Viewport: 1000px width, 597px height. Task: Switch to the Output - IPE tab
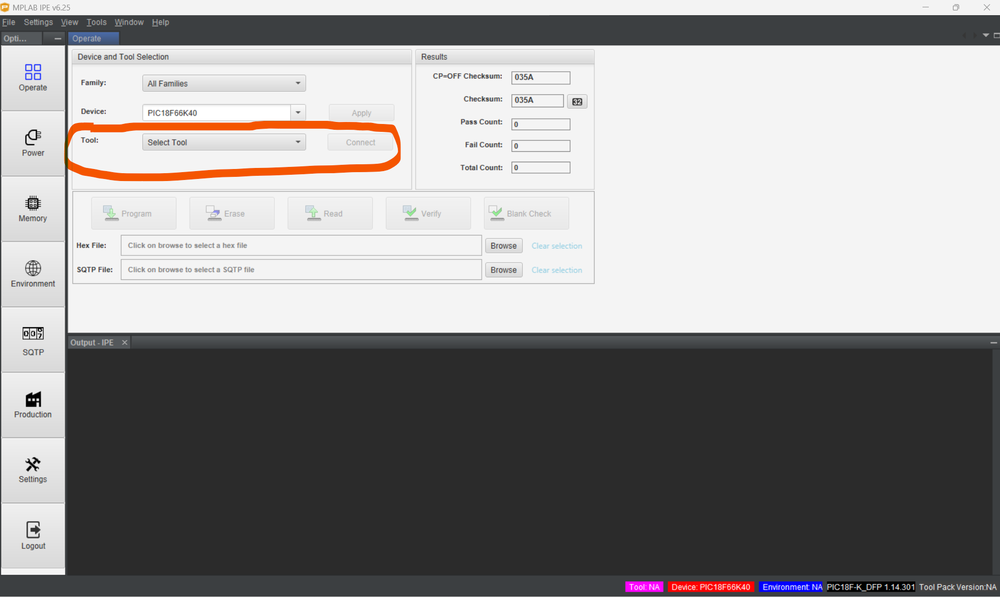(x=92, y=342)
